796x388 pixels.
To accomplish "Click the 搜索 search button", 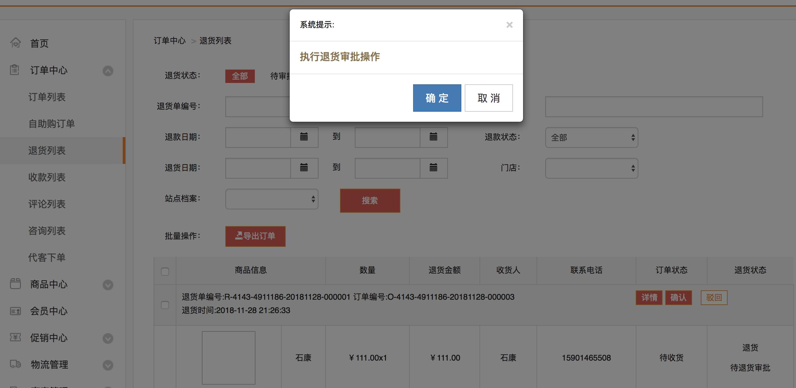I will [370, 200].
